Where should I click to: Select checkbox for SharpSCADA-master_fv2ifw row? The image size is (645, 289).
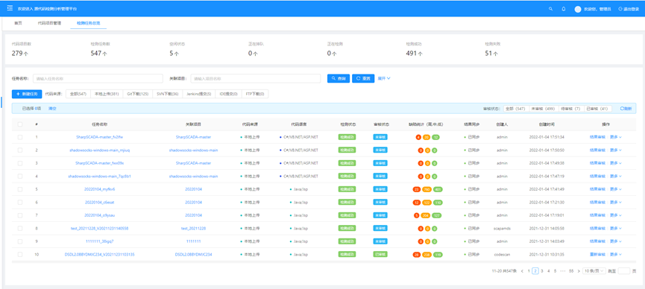(x=19, y=137)
